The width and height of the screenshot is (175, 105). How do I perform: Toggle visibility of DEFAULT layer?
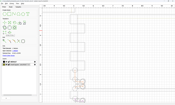(x=7, y=62)
